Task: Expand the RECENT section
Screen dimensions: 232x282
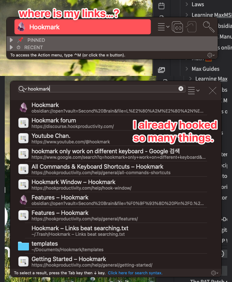Action: pyautogui.click(x=11, y=47)
